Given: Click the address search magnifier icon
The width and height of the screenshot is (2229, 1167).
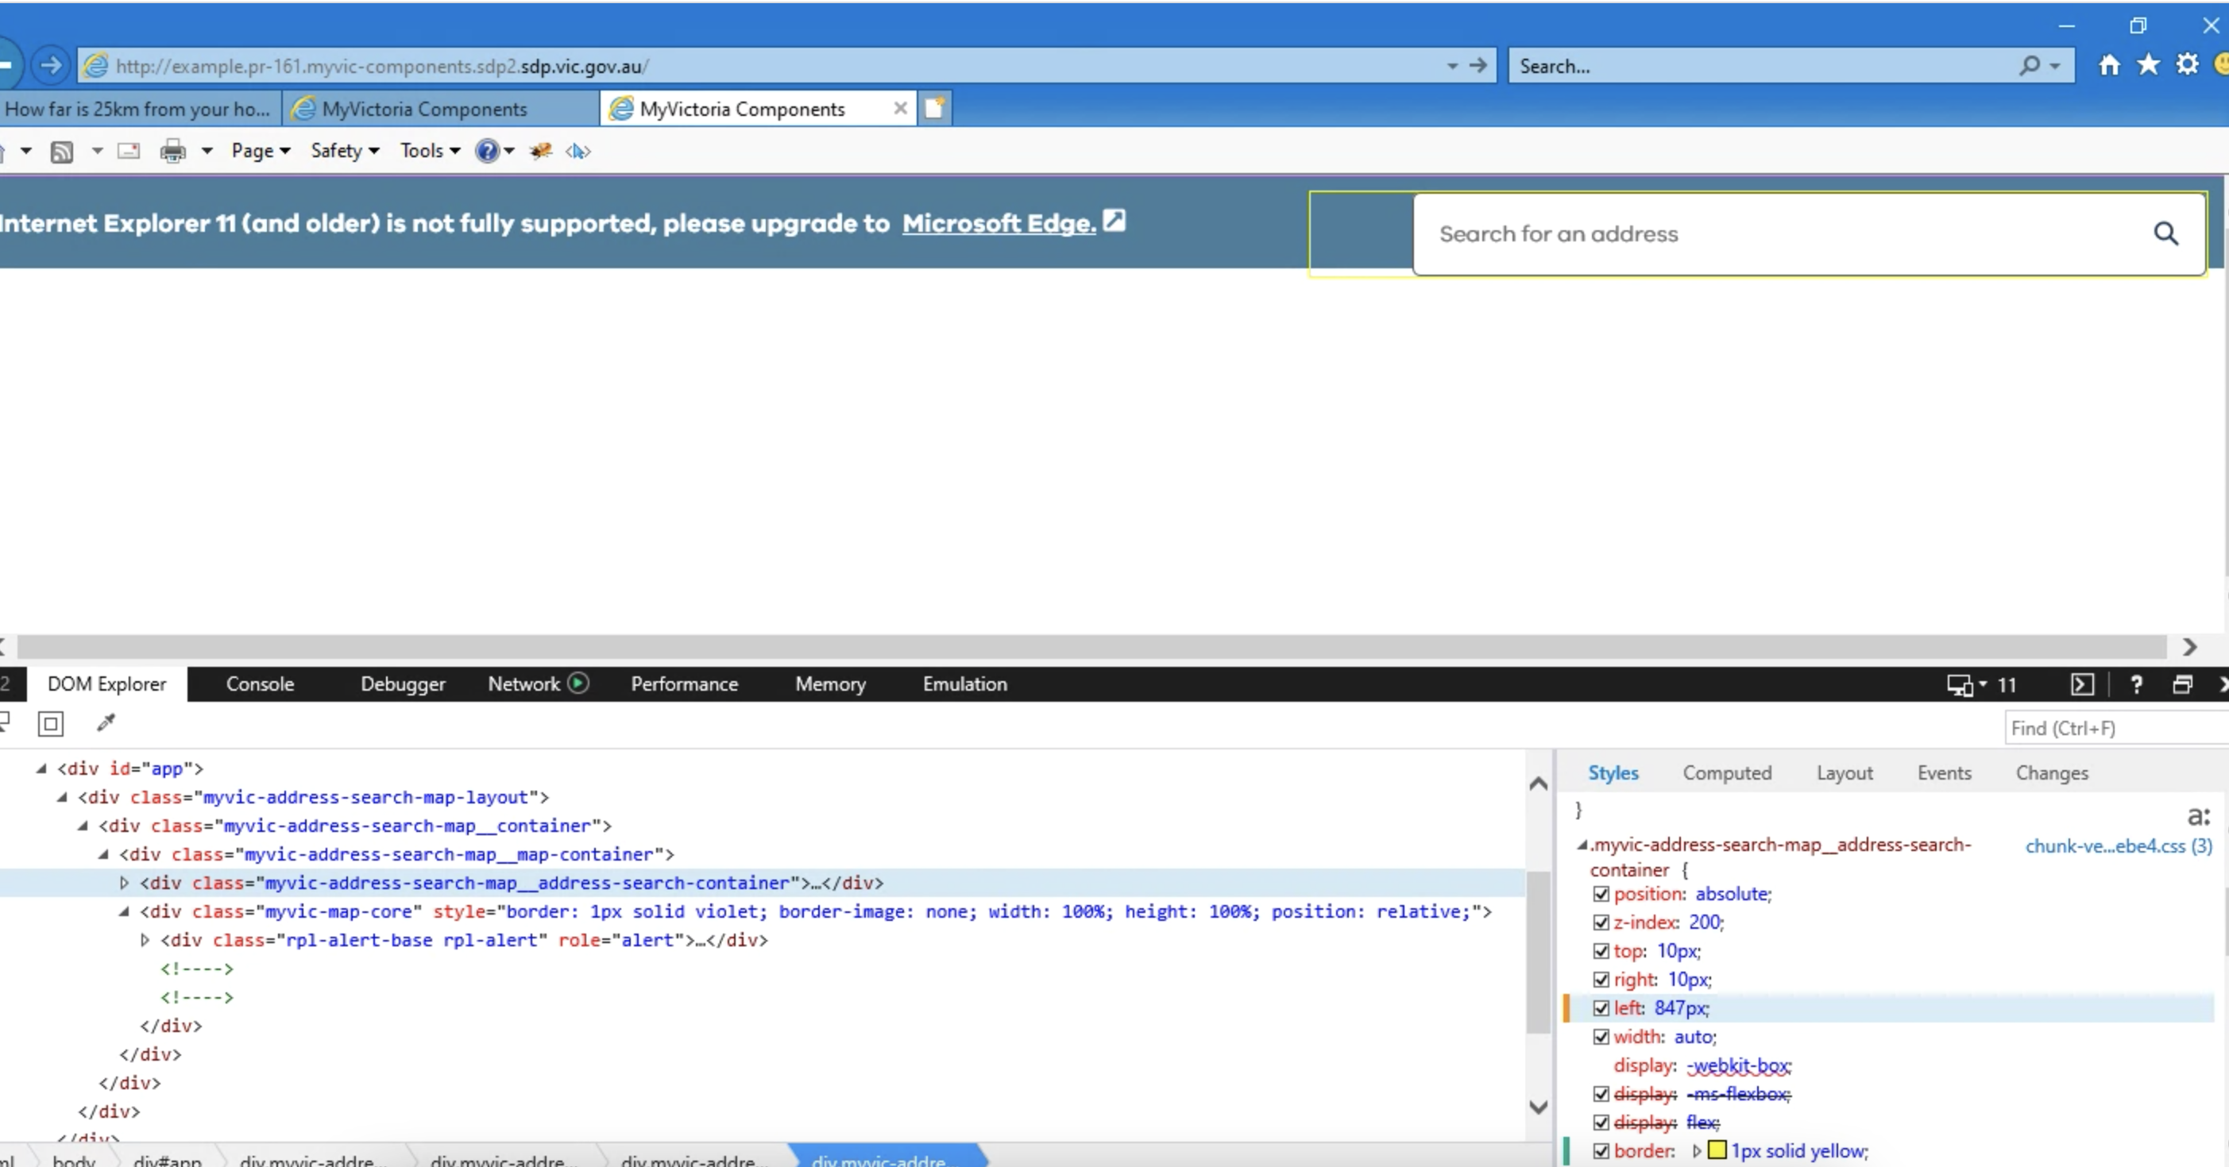Looking at the screenshot, I should tap(2165, 233).
